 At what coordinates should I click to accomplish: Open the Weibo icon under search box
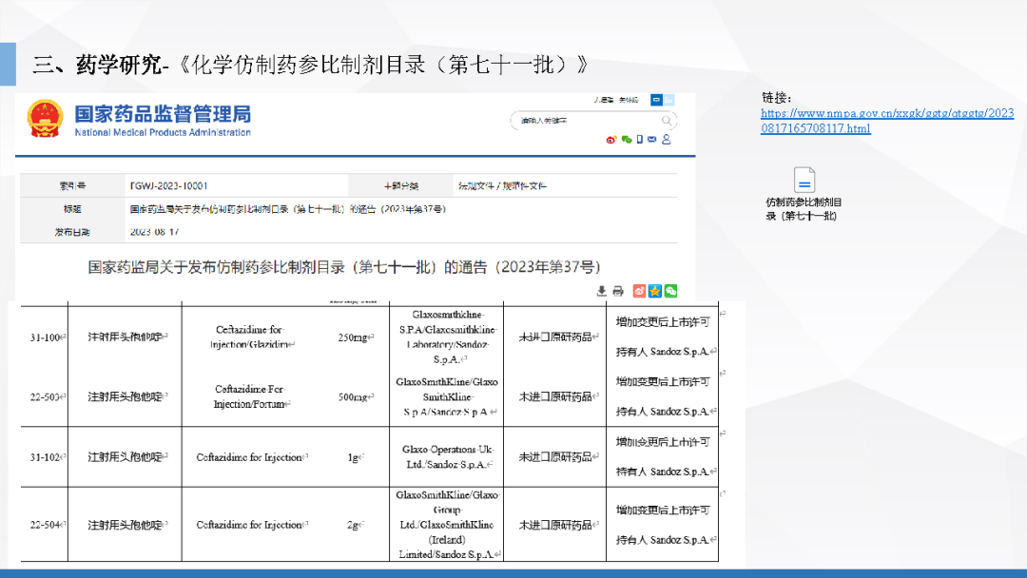coord(611,140)
